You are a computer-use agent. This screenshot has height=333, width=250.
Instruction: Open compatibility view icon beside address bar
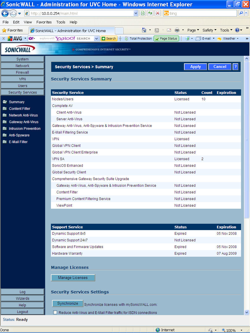142,13
